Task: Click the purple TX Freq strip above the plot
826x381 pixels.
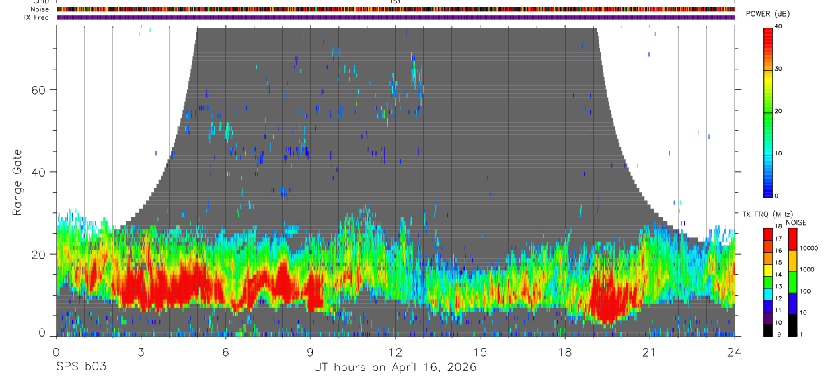Action: 396,17
